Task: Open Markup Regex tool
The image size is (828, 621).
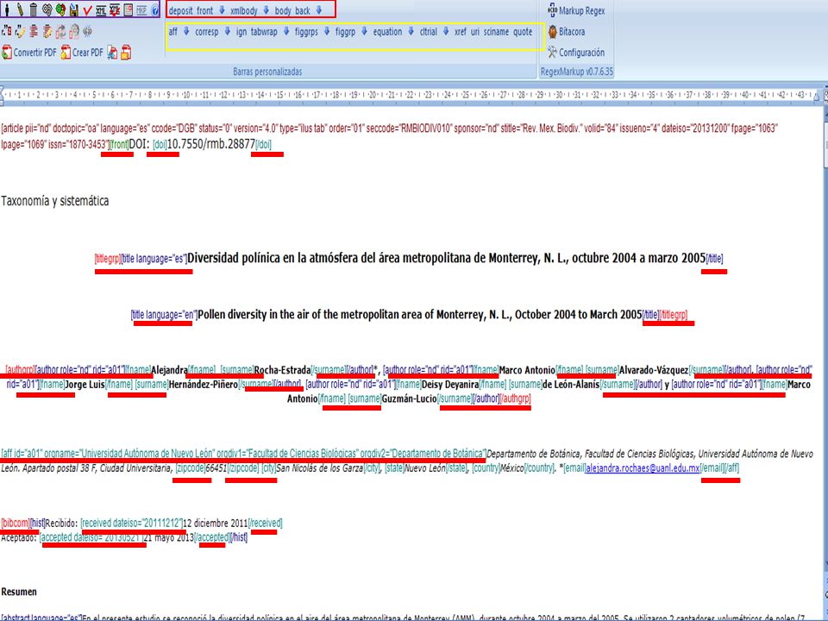Action: [576, 10]
